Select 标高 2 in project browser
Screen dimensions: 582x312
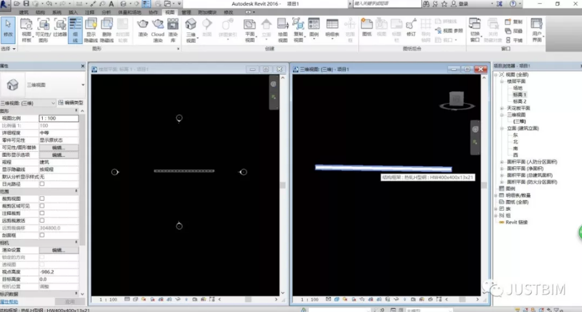tap(520, 101)
